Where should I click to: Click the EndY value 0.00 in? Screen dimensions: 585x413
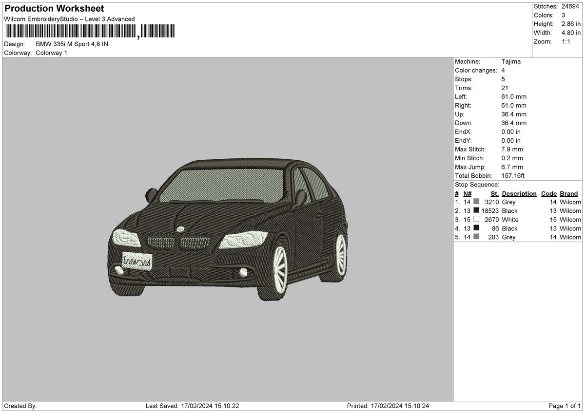[x=511, y=140]
